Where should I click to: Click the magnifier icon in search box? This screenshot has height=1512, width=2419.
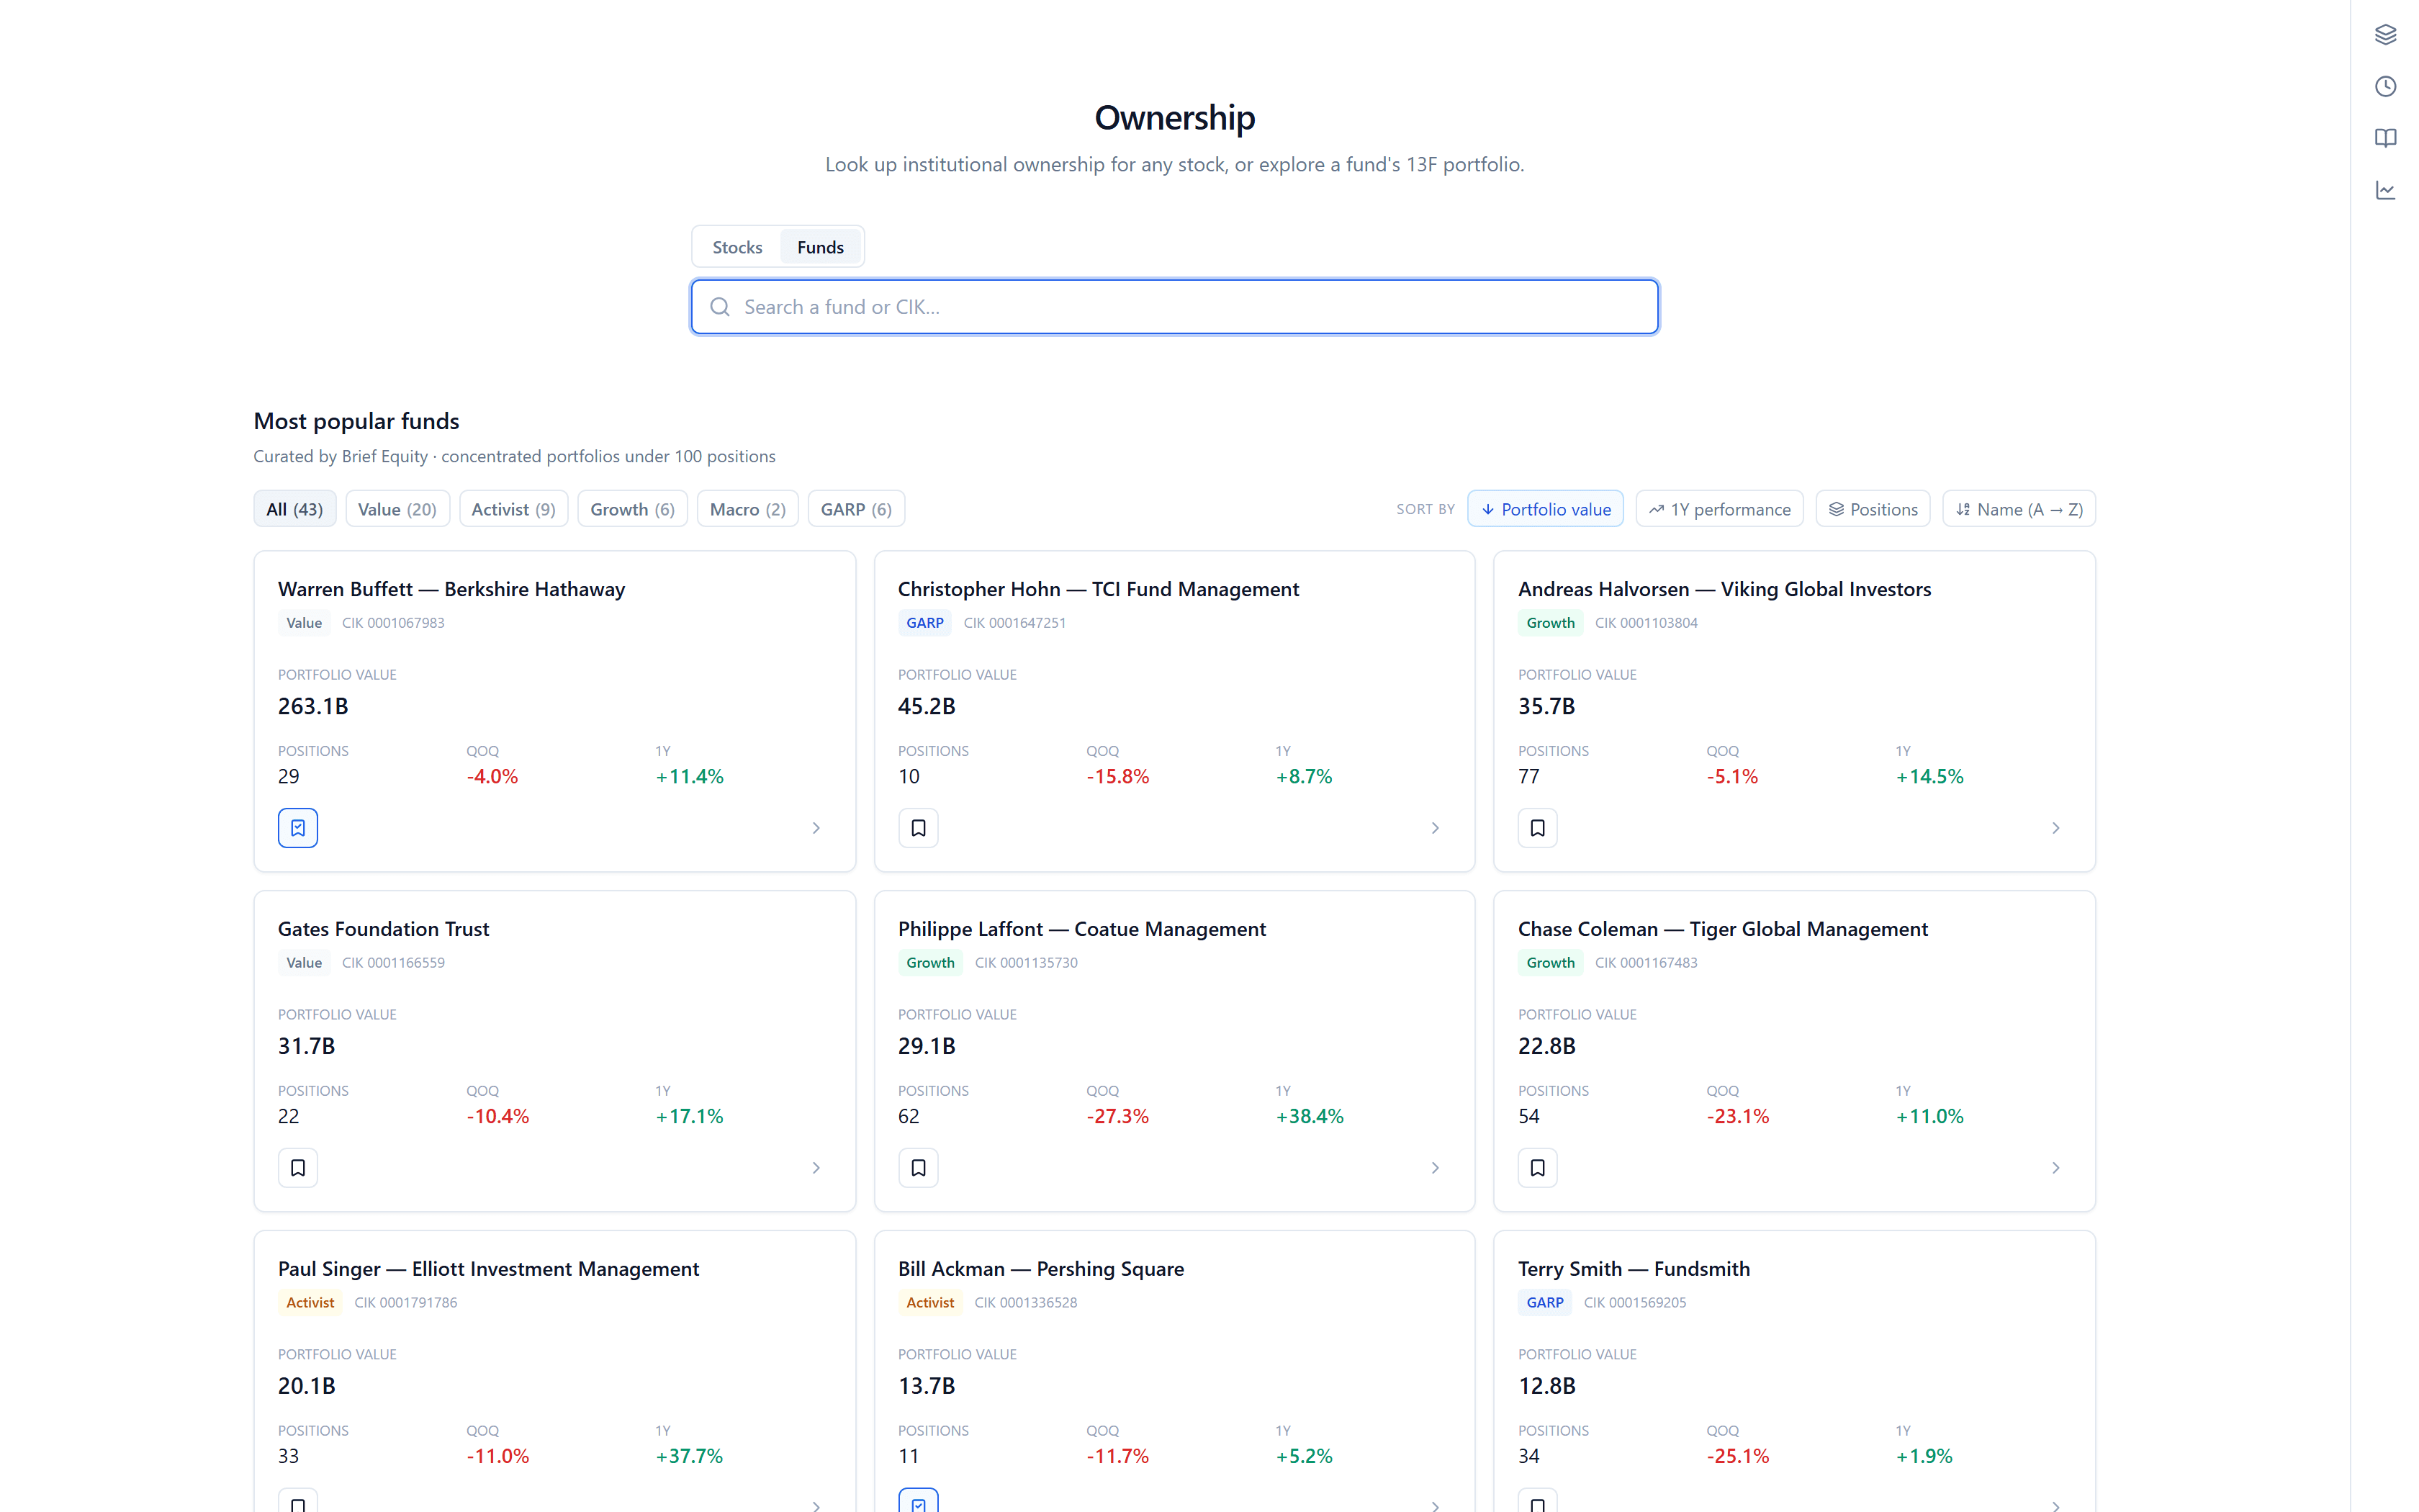(x=720, y=307)
